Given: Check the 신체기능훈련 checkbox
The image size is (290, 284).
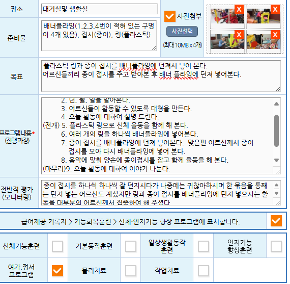Looking at the screenshot, I should (57, 246).
